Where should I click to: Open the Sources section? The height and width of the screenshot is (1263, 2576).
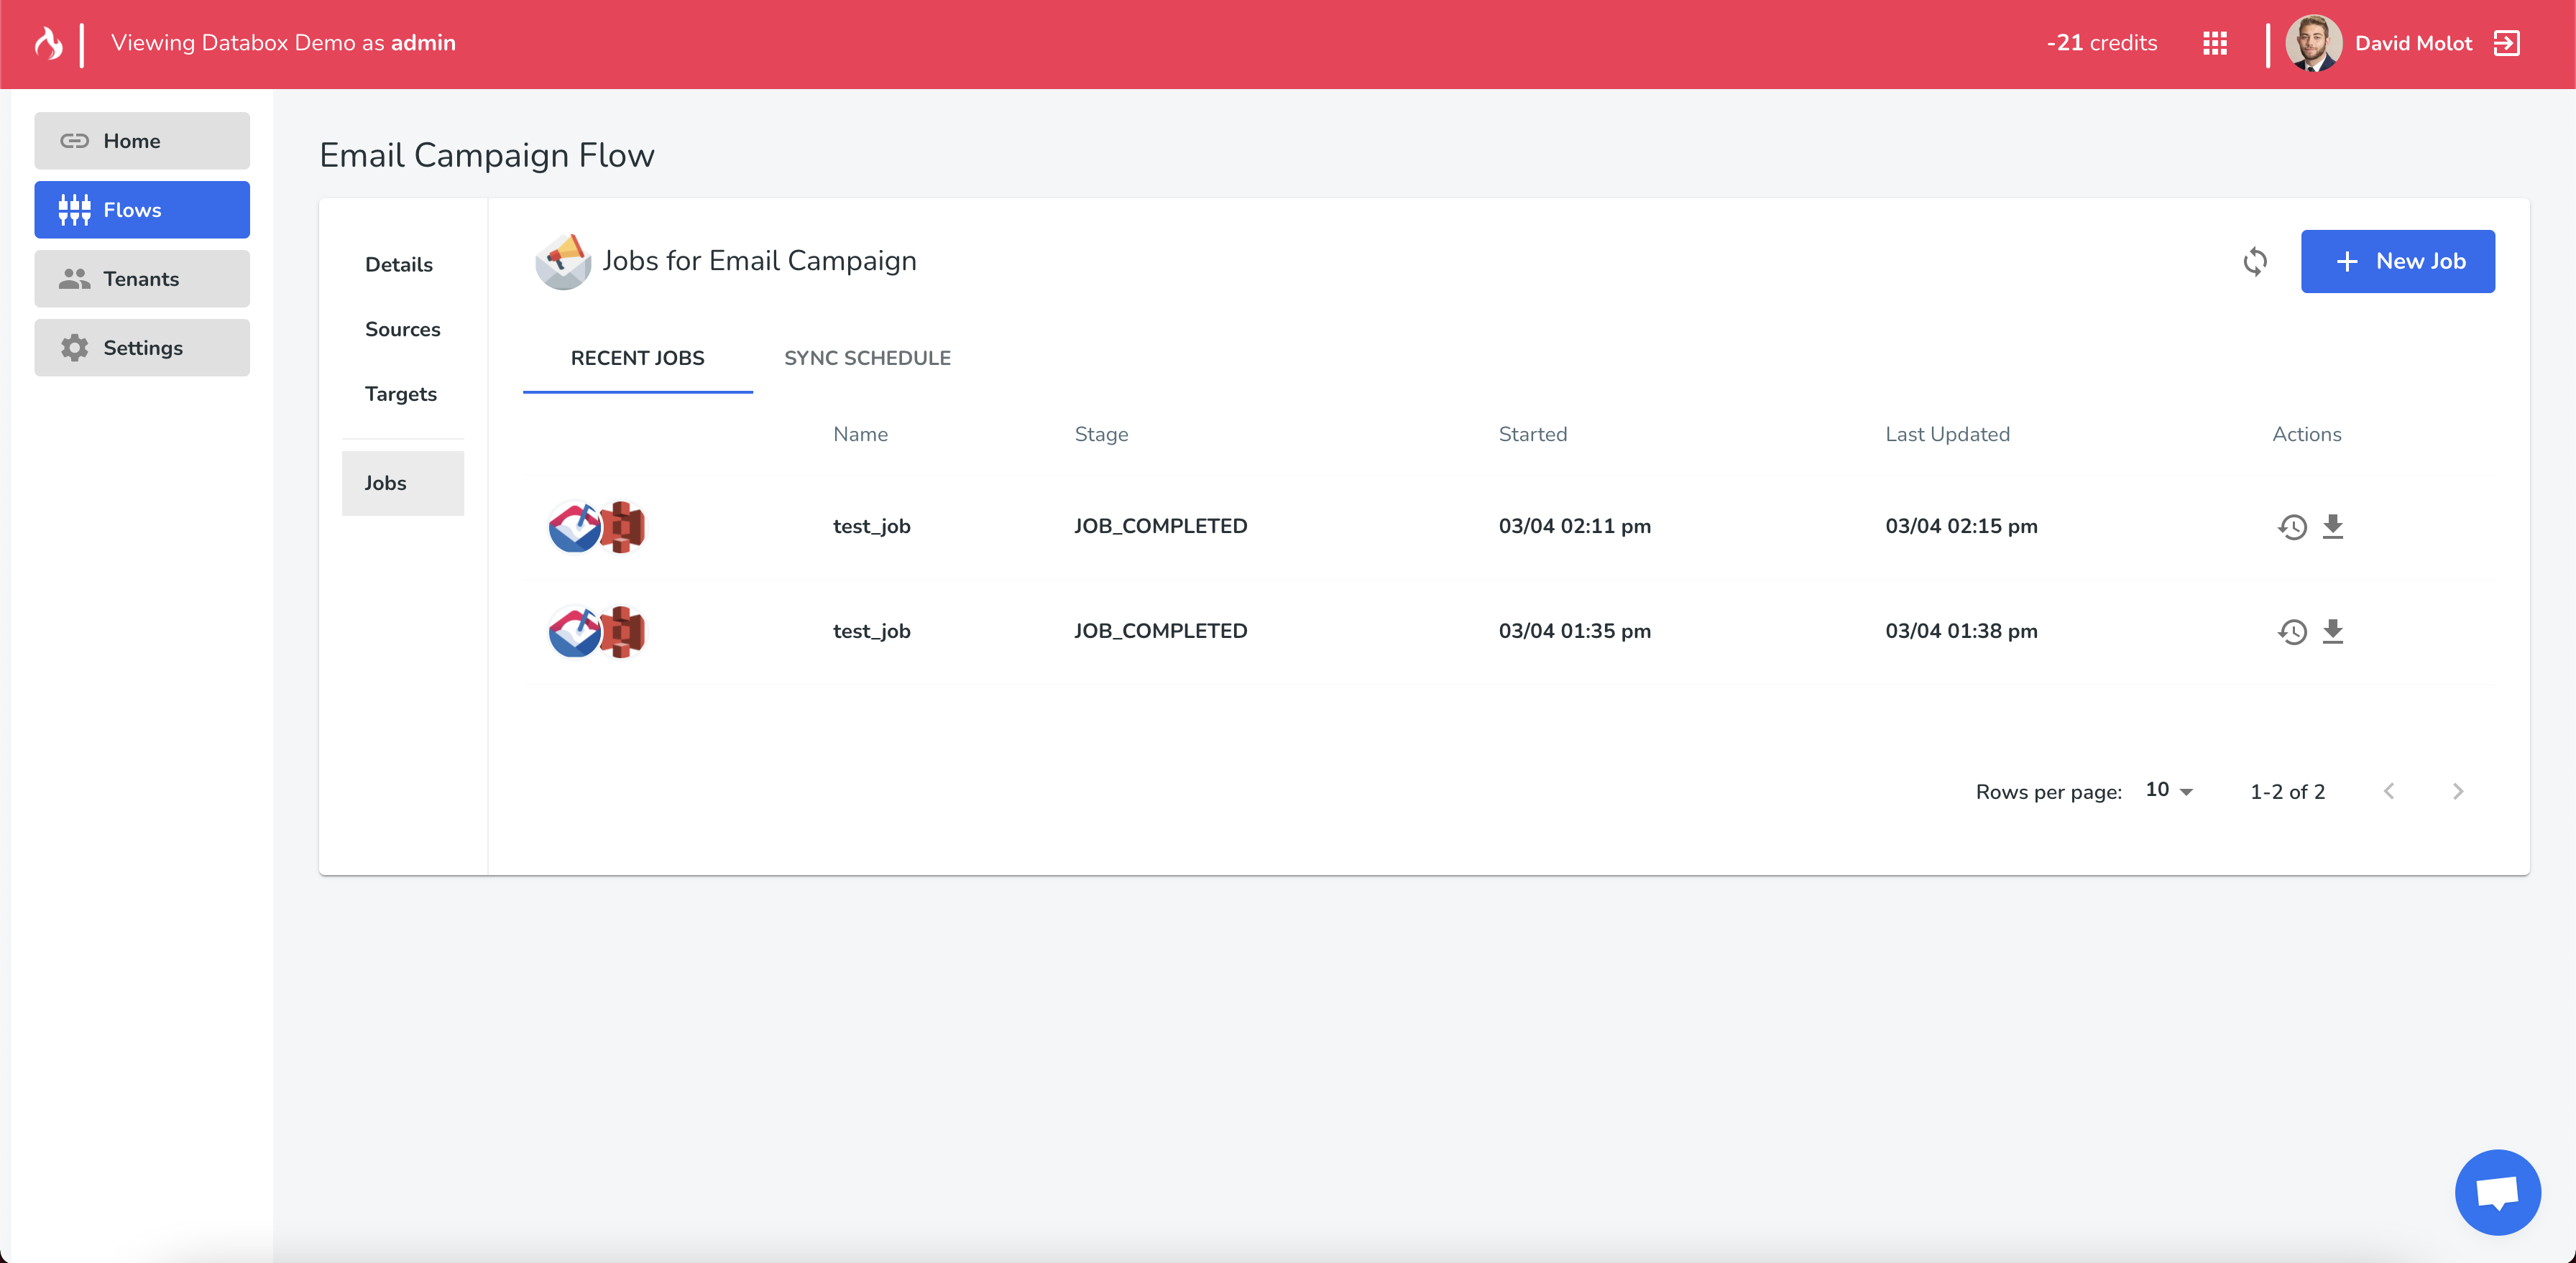pyautogui.click(x=402, y=329)
